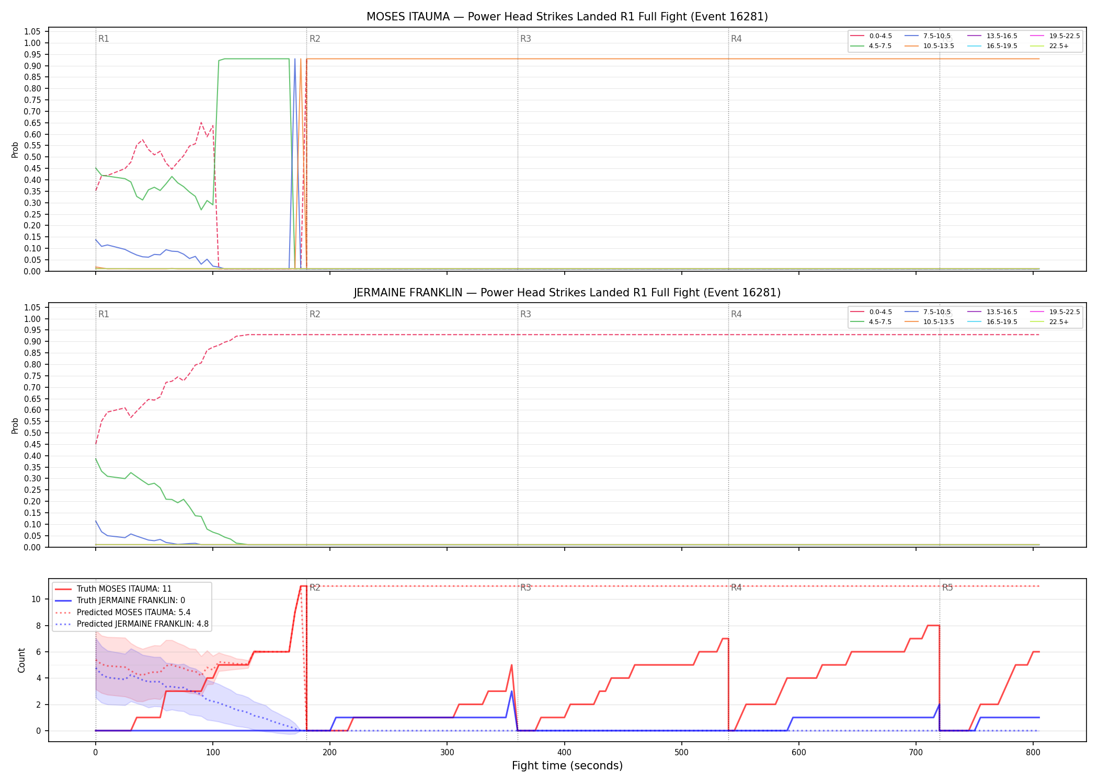Viewport: 1098px width, 784px height.
Task: Click the R2 round label in the Moses Itauma chart
Action: click(x=315, y=39)
